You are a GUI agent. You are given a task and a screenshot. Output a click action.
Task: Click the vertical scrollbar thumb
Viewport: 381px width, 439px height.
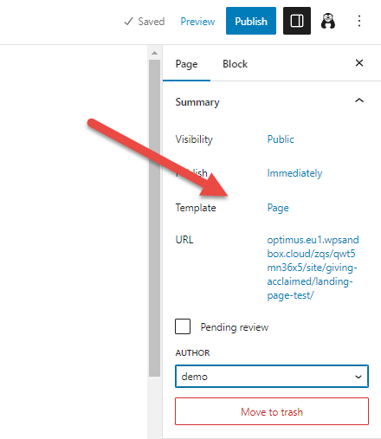click(x=154, y=218)
